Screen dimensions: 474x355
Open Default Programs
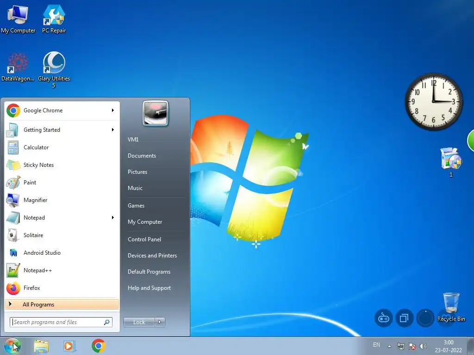149,272
